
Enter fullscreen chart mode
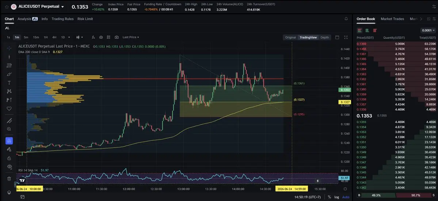click(346, 37)
